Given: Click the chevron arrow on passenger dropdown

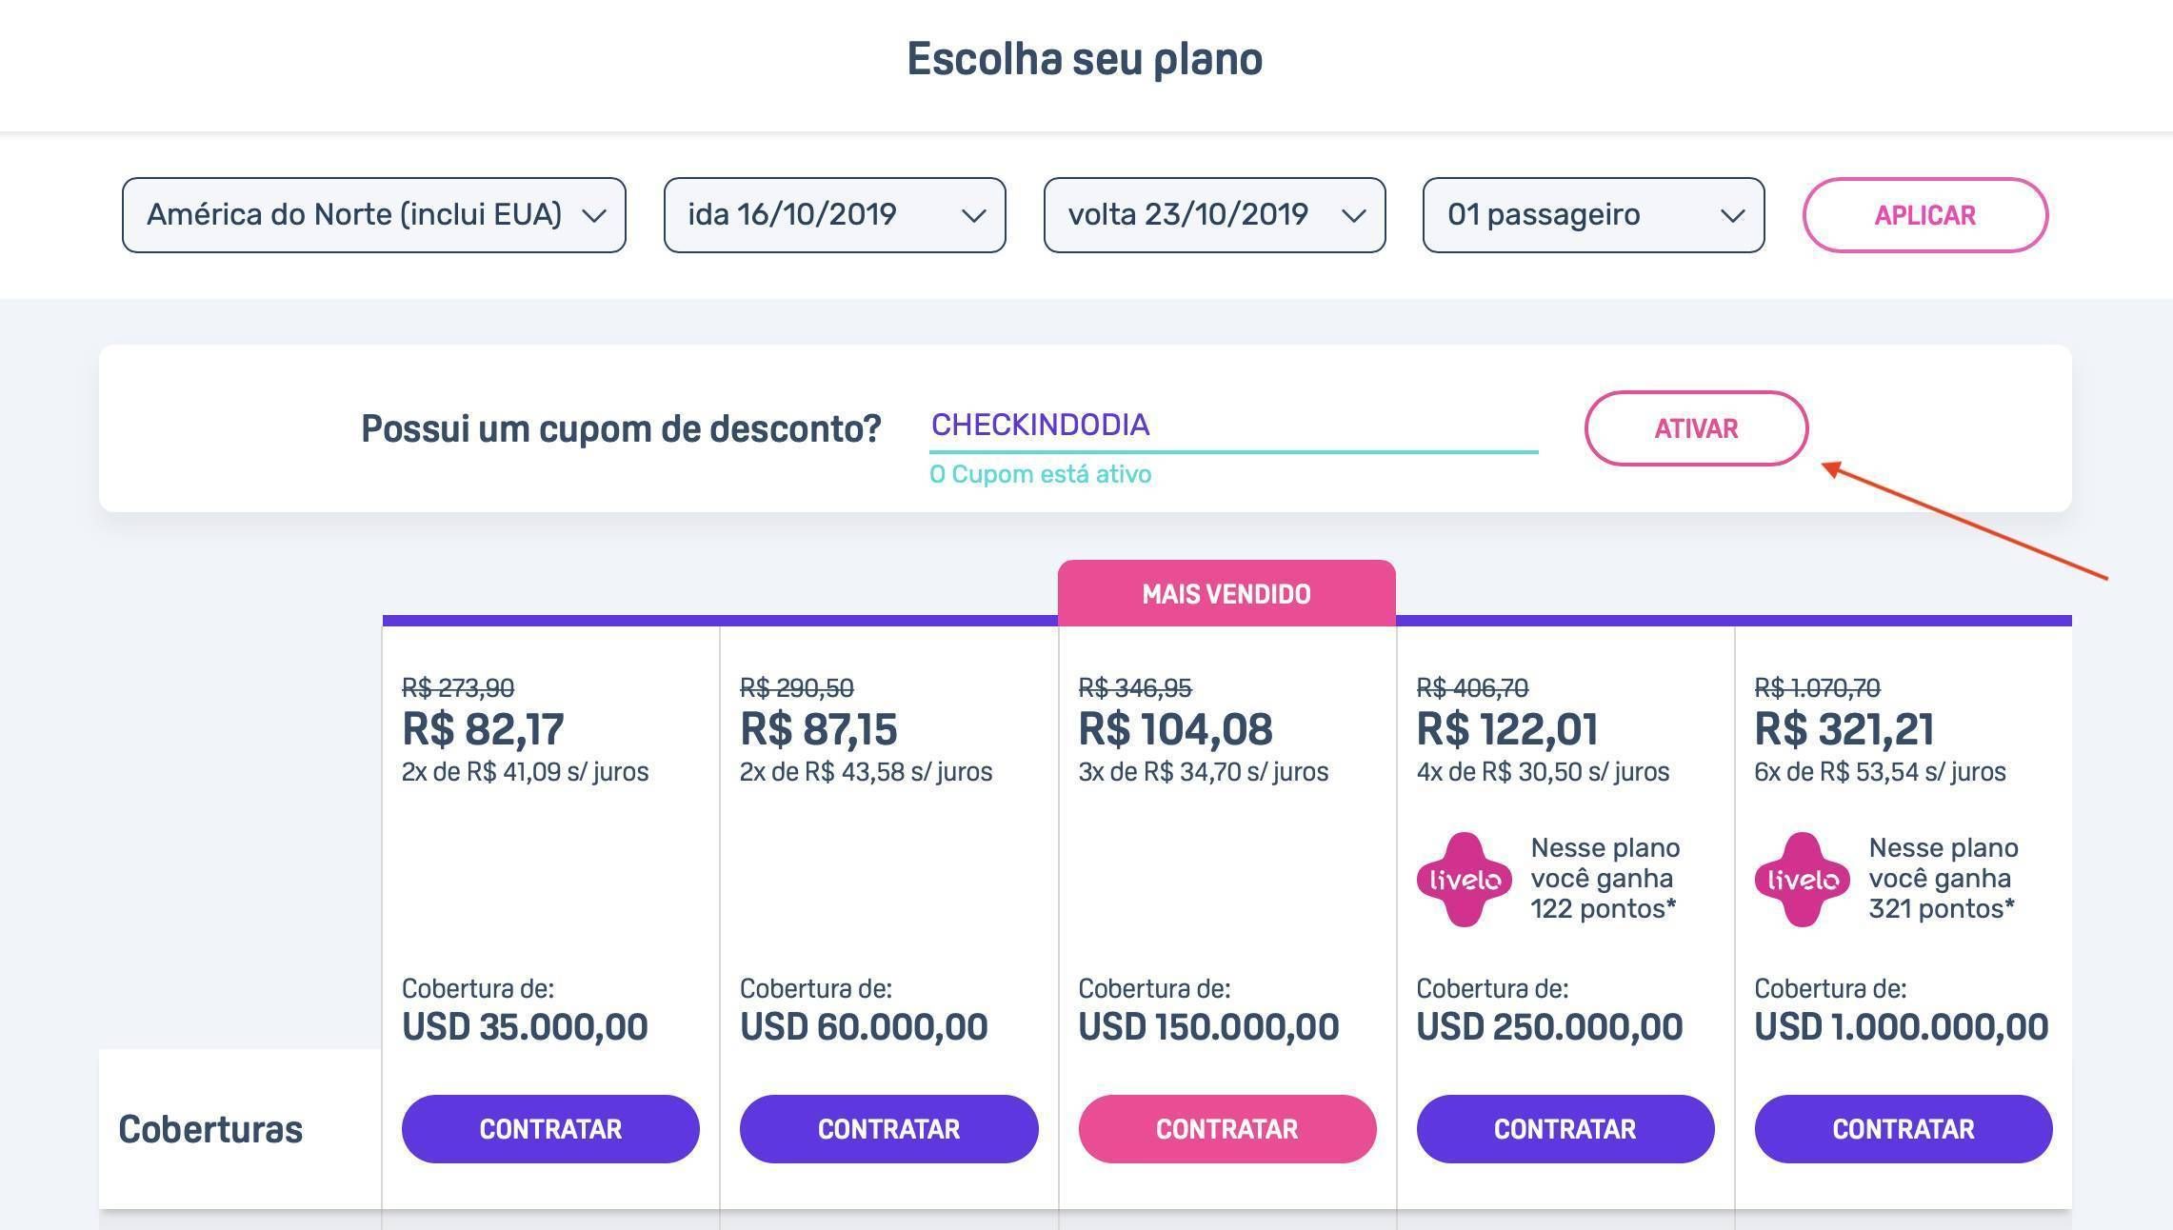Looking at the screenshot, I should [1732, 216].
